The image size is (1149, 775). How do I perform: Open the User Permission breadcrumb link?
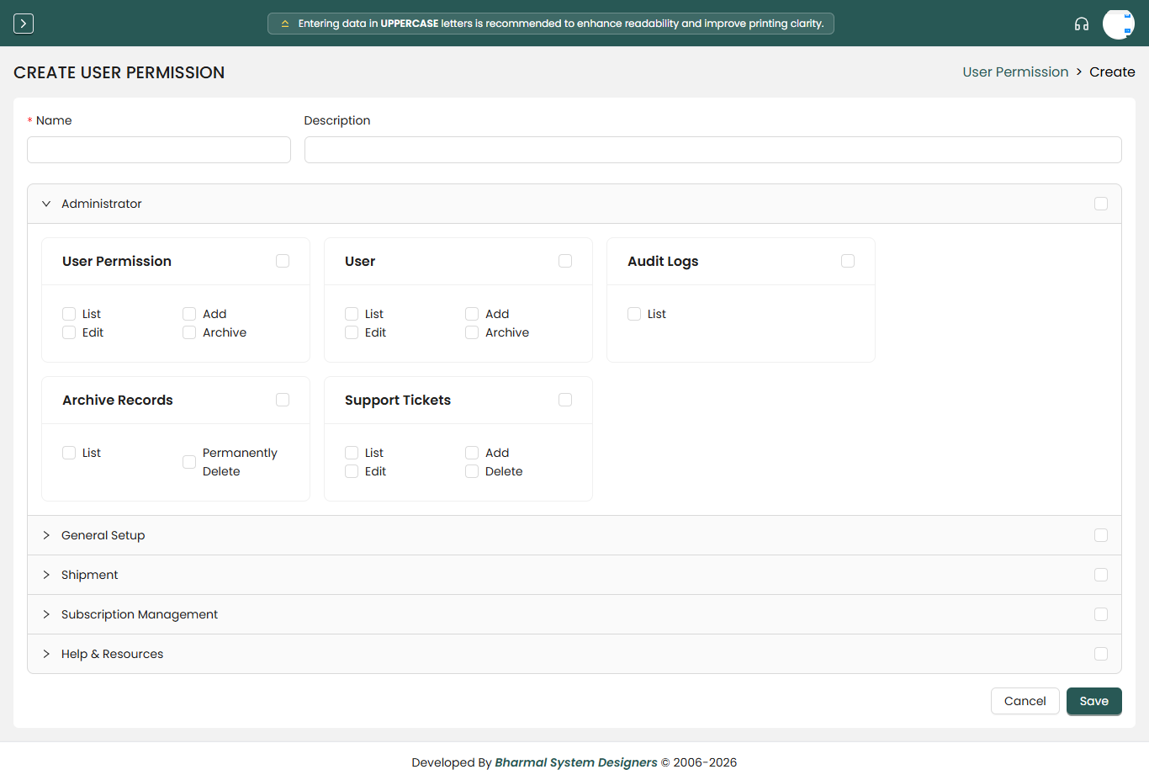[x=1015, y=72]
